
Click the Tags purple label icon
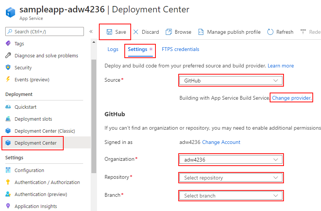[8, 43]
